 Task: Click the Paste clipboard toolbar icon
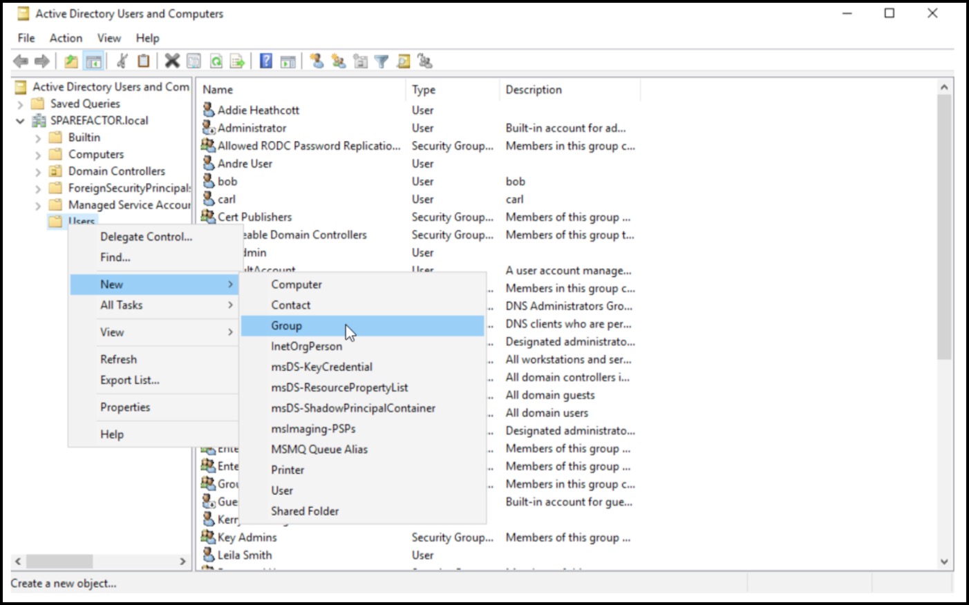coord(144,61)
